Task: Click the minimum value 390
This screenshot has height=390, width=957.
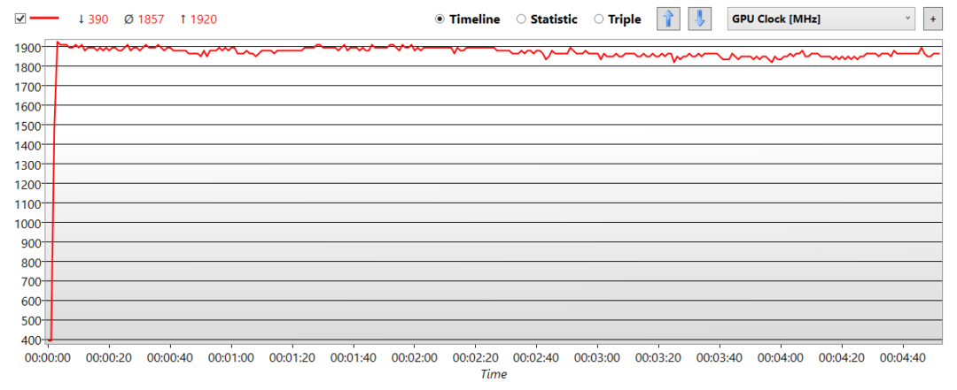Action: tap(98, 19)
